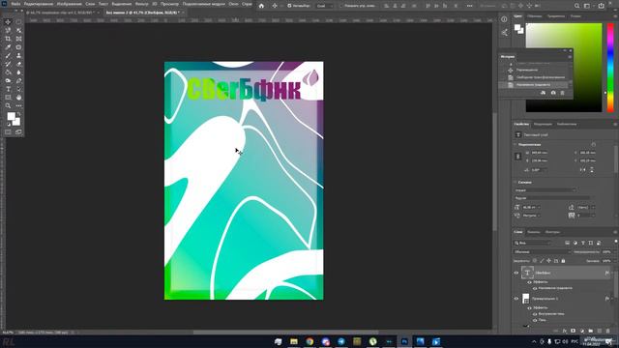Select the Rectangle shape tool
Image resolution: width=619 pixels, height=348 pixels.
(x=8, y=98)
